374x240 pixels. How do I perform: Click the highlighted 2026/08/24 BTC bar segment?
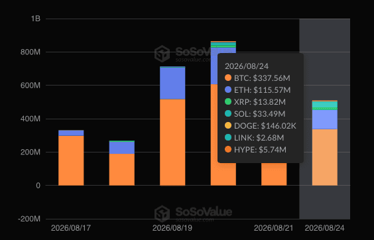325,157
